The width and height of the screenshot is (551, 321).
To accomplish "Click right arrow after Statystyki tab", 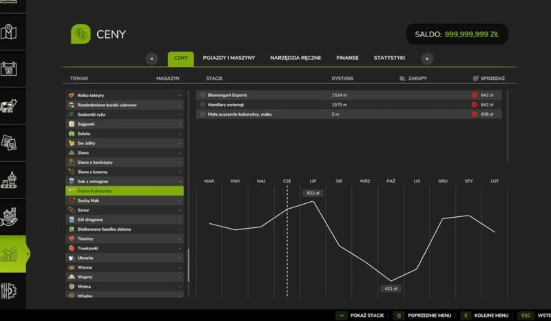I will (427, 59).
